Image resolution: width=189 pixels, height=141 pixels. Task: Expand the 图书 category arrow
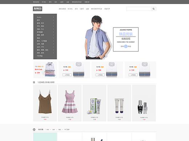point(53,20)
